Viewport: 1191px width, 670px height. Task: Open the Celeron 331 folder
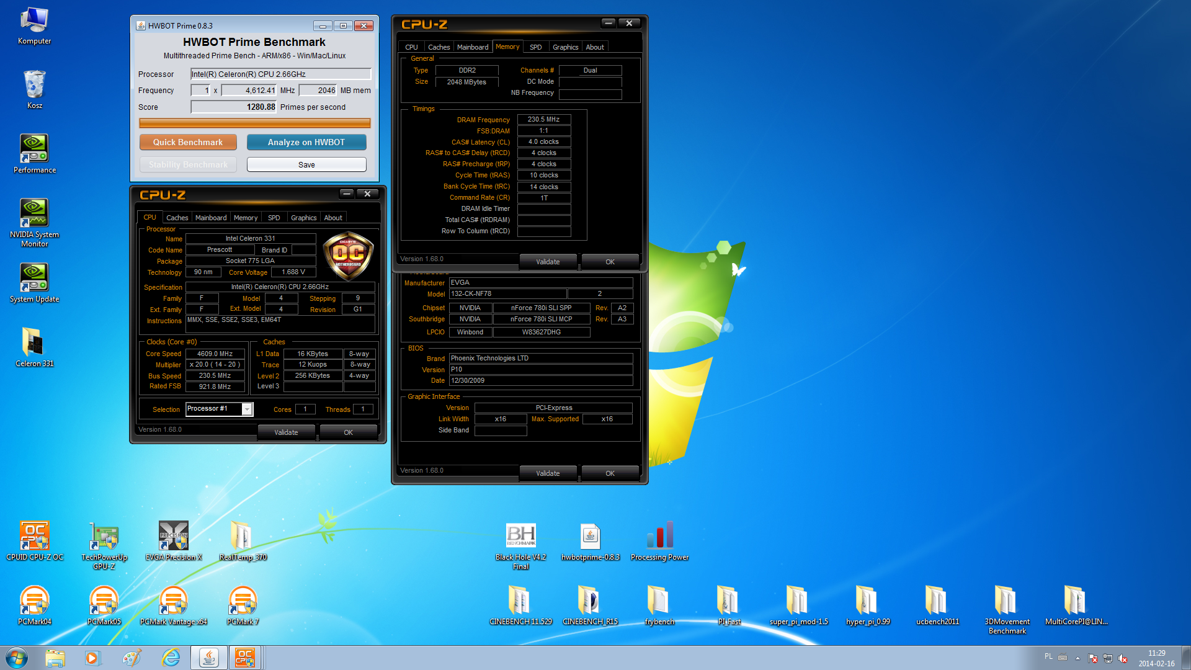[34, 348]
